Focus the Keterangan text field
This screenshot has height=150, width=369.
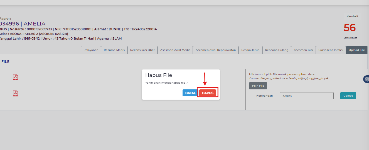click(x=306, y=96)
